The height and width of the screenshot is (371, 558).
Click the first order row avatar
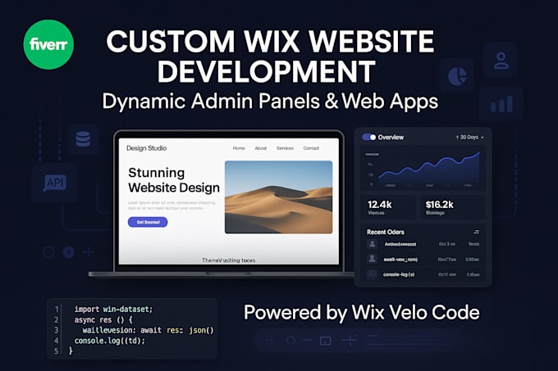[x=373, y=244]
